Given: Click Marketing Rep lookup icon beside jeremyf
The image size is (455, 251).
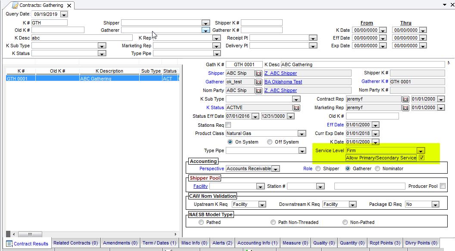Looking at the screenshot, I should (405, 108).
